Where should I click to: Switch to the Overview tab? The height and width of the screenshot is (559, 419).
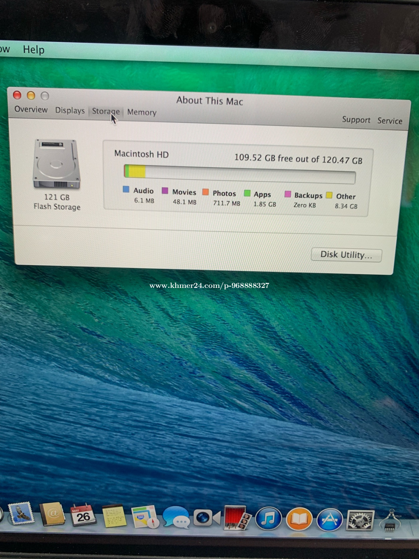point(31,109)
